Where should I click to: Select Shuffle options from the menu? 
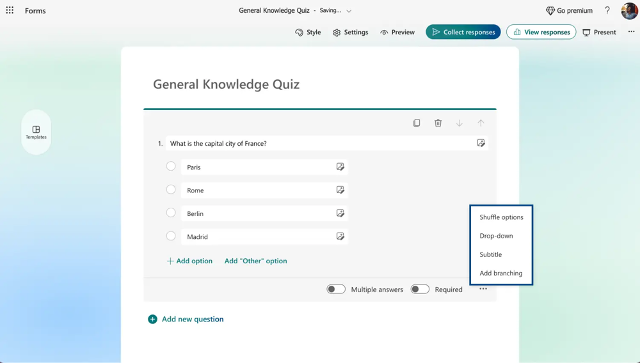[x=501, y=217]
